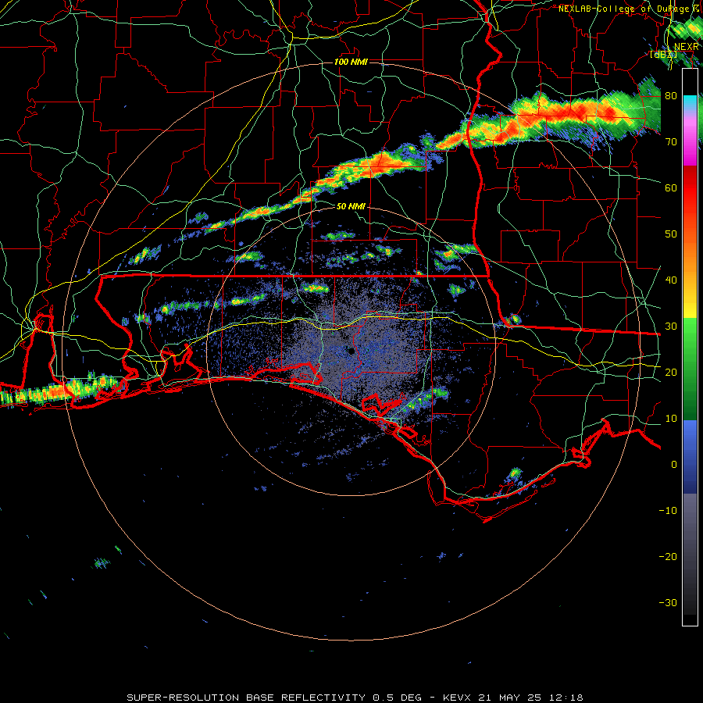Click the 0 value on the dBZ scale

674,465
